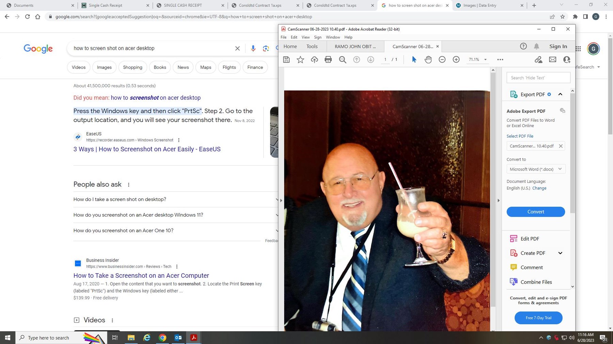Save the PDF document
613x344 pixels.
(286, 59)
